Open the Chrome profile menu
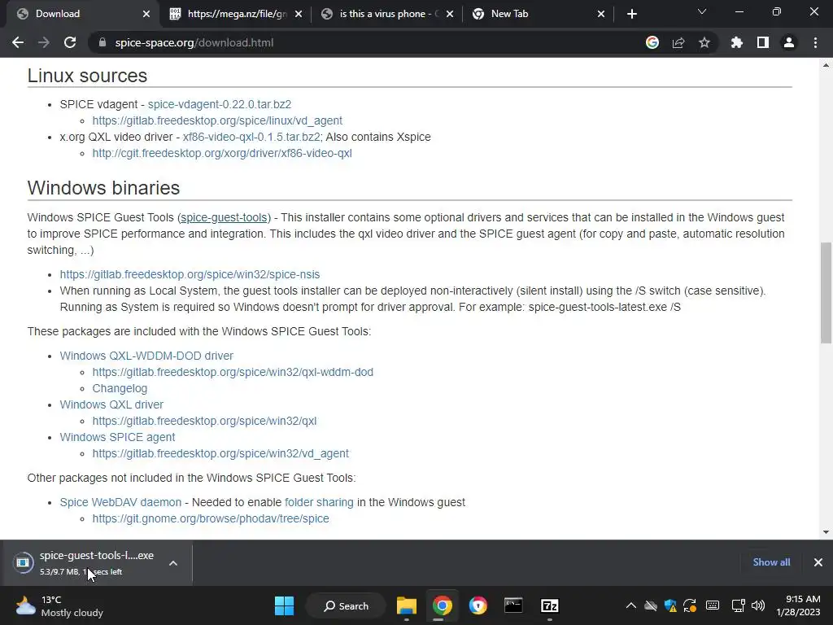This screenshot has height=625, width=833. pyautogui.click(x=789, y=42)
